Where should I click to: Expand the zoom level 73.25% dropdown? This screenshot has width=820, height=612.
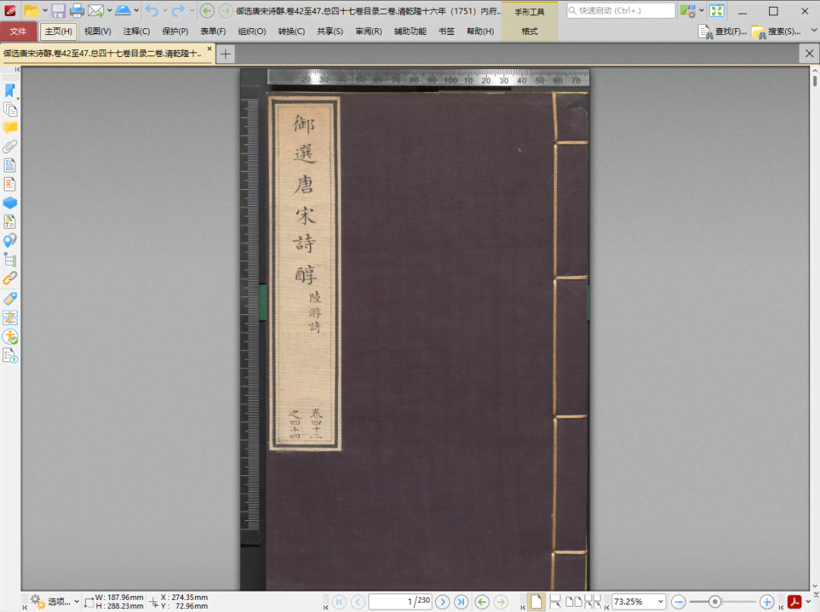[659, 602]
